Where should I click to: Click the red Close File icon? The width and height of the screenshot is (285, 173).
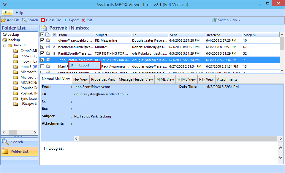[43, 20]
